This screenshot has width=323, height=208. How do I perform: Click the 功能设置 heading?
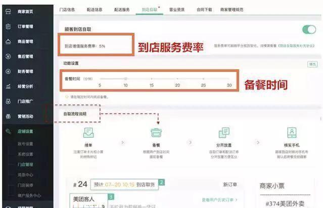(71, 63)
